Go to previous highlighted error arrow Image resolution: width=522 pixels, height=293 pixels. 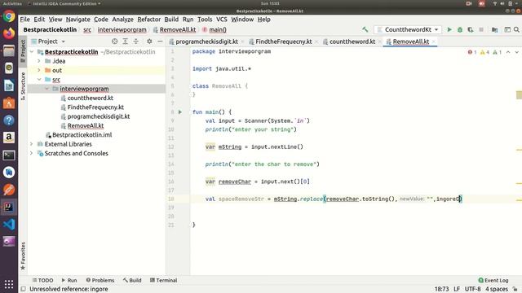[508, 52]
